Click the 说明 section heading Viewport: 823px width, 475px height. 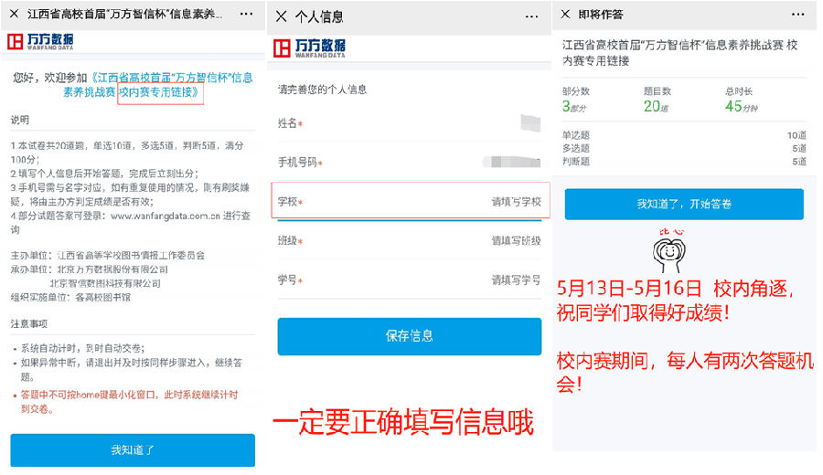click(20, 120)
